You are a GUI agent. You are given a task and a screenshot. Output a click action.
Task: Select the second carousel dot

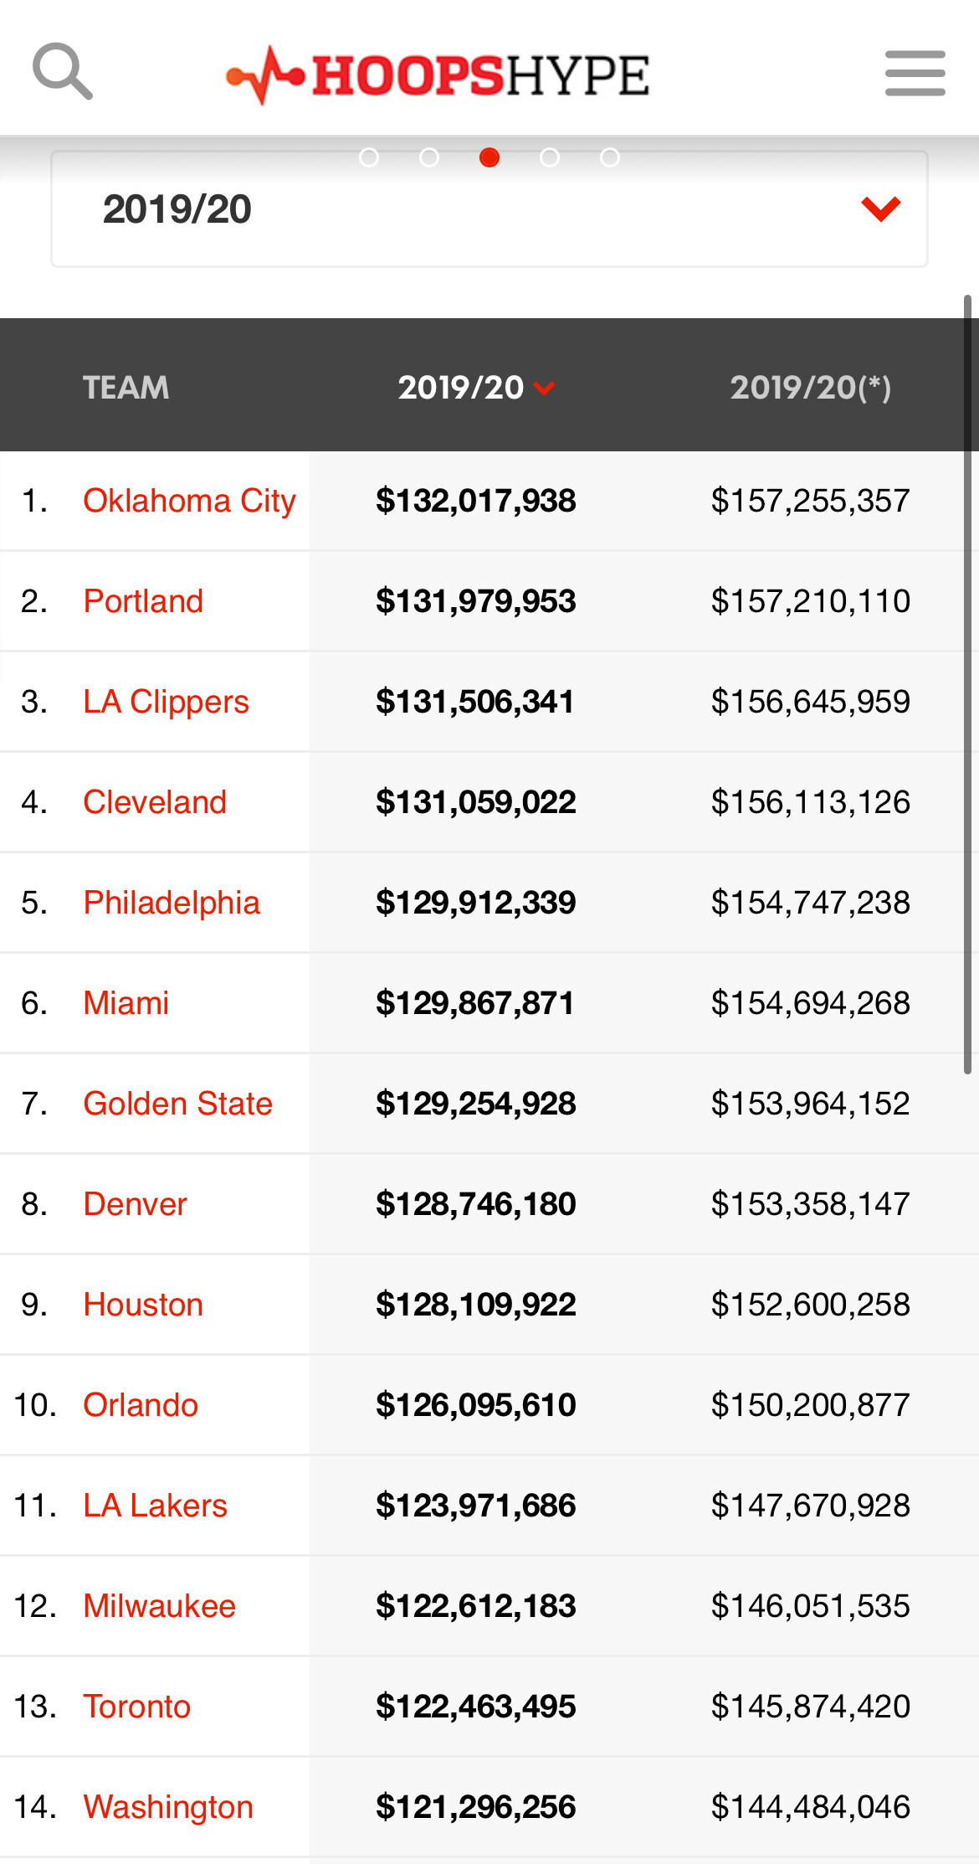[429, 157]
